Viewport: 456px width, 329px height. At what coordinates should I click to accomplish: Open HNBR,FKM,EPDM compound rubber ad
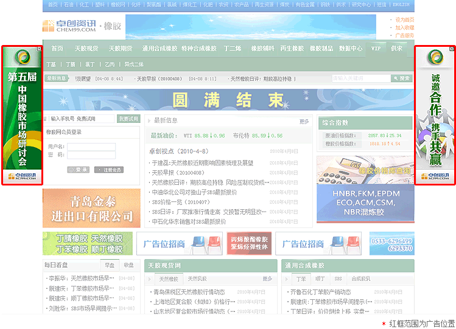coord(365,204)
